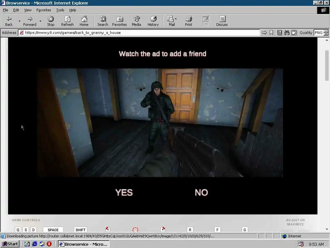This screenshot has height=248, width=330.
Task: Click Quality spinner up arrow
Action: coord(326,31)
